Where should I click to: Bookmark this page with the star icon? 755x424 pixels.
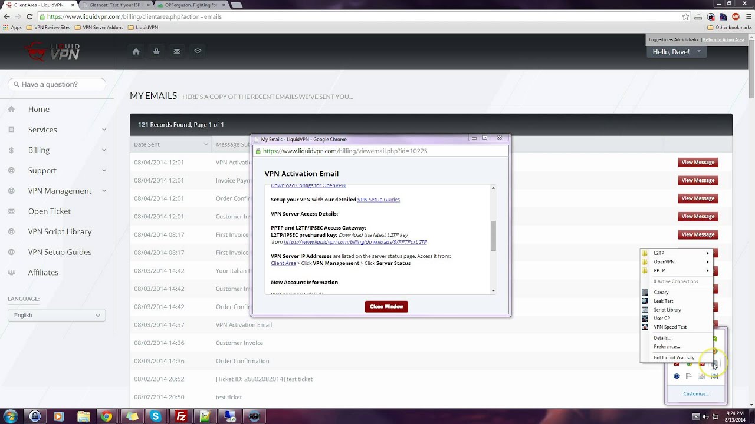(685, 17)
